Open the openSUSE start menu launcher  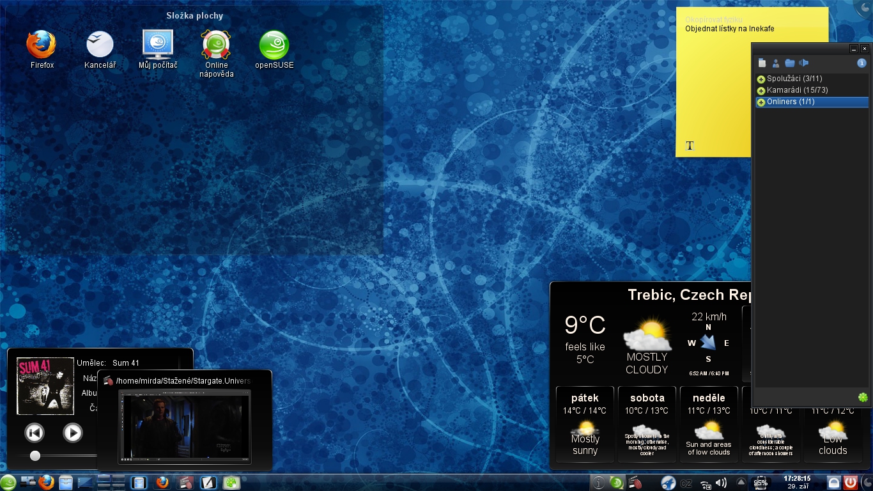pyautogui.click(x=8, y=483)
